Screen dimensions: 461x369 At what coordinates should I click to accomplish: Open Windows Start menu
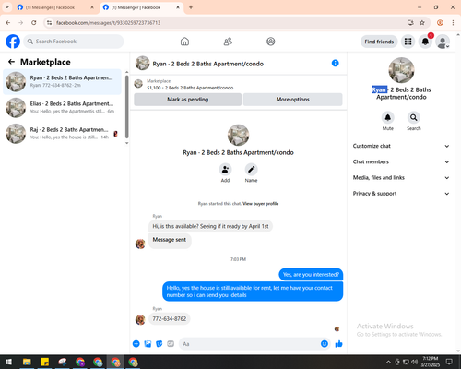pyautogui.click(x=8, y=362)
